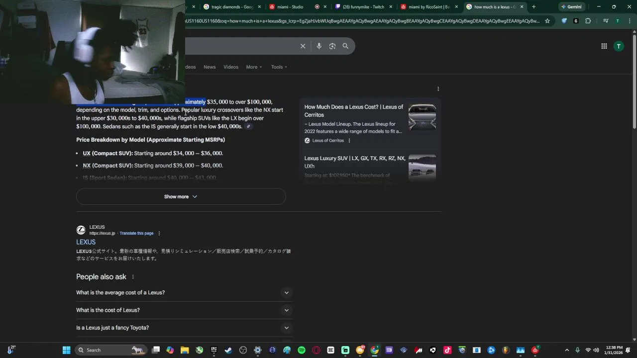Open volume control in system tray
This screenshot has height=358, width=637.
(x=596, y=350)
